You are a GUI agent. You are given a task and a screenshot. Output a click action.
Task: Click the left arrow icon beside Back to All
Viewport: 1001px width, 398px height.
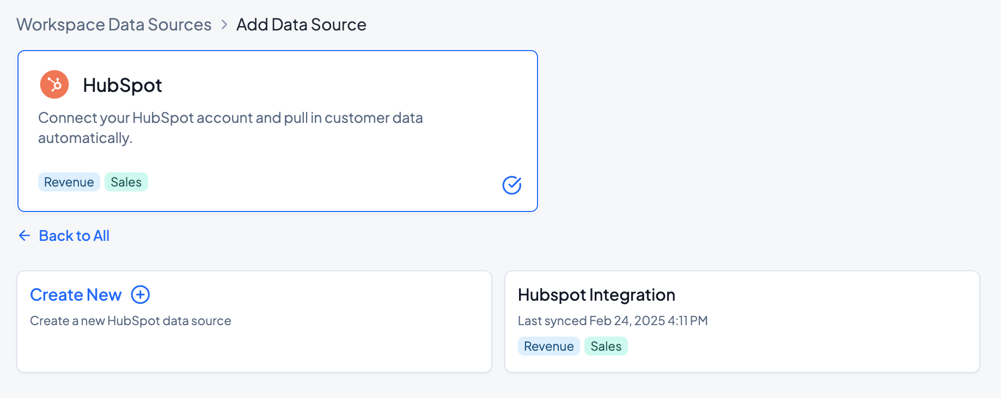pos(25,235)
